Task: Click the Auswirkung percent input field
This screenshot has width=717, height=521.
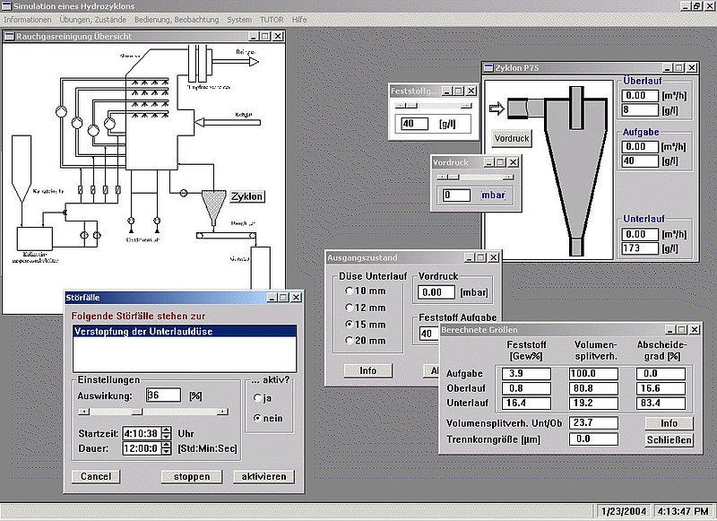Action: pos(163,395)
